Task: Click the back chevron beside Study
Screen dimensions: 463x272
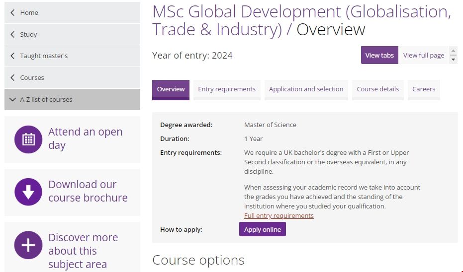Action: (12, 34)
